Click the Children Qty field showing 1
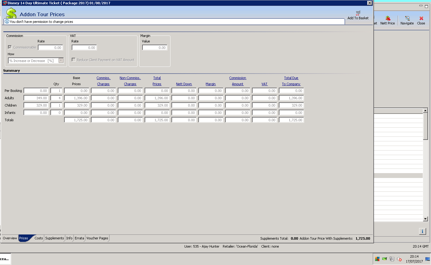Viewport: 431px width, 265px height. coord(56,105)
